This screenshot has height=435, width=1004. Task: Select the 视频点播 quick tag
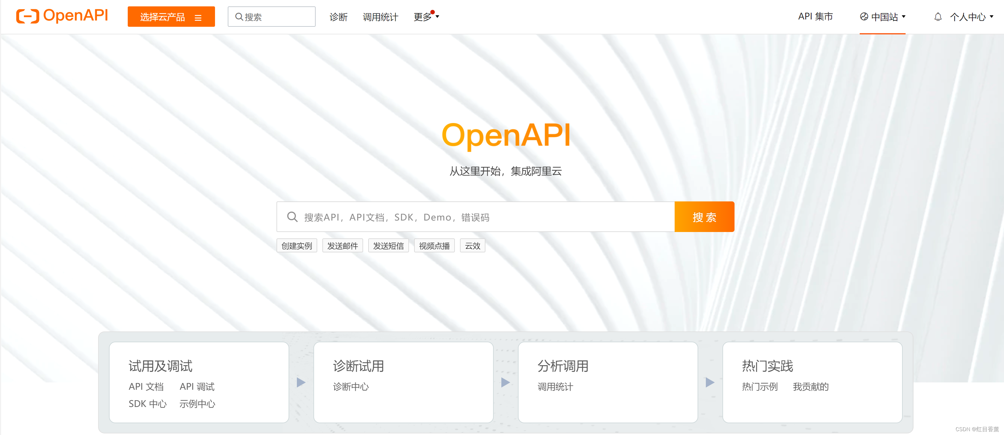tap(434, 246)
